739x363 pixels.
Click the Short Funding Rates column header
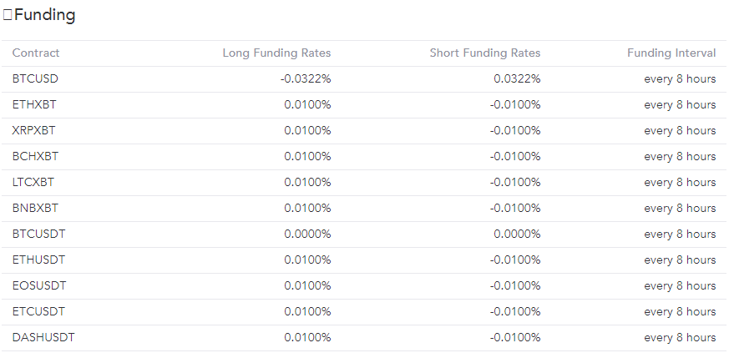(484, 53)
